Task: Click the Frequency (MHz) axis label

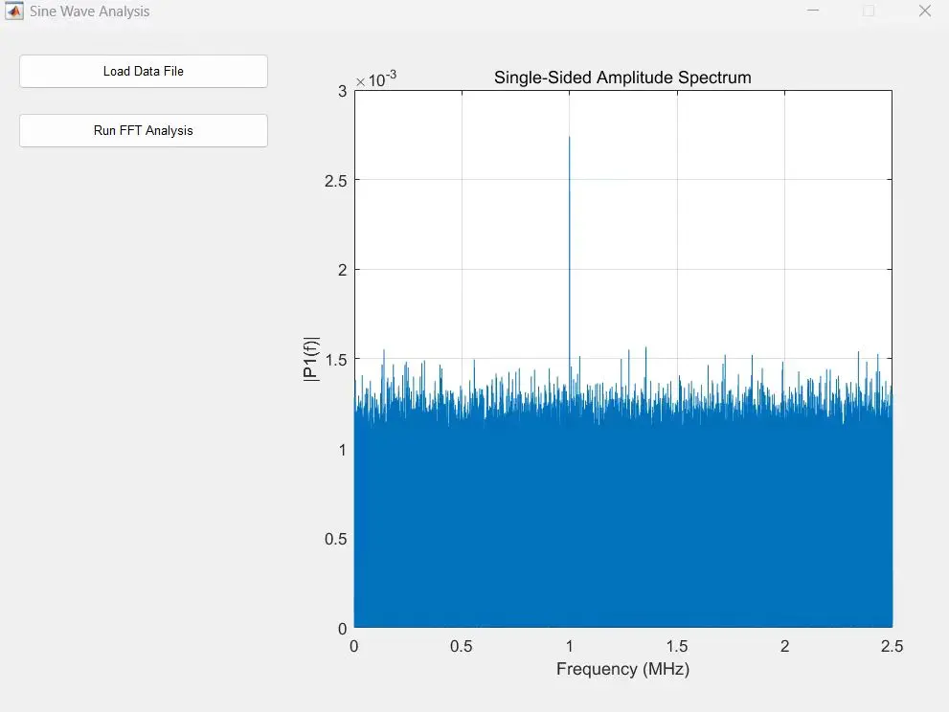Action: (622, 669)
